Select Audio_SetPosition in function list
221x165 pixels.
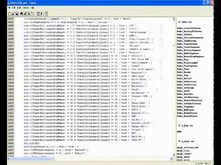[x=187, y=85]
